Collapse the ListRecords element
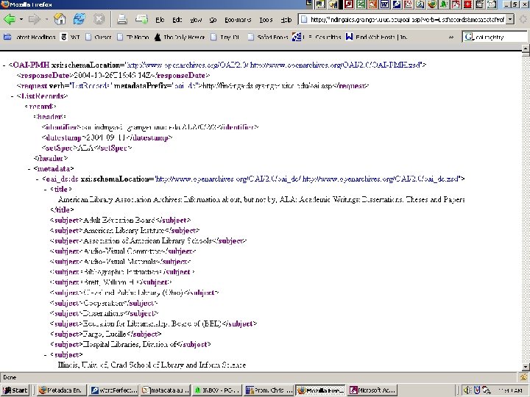The image size is (530, 397). coord(13,96)
